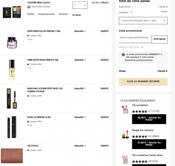Image resolution: width=175 pixels, height=166 pixels.
Task: Open the Mon Paris Eau de Parfum image
Action: (x=12, y=41)
